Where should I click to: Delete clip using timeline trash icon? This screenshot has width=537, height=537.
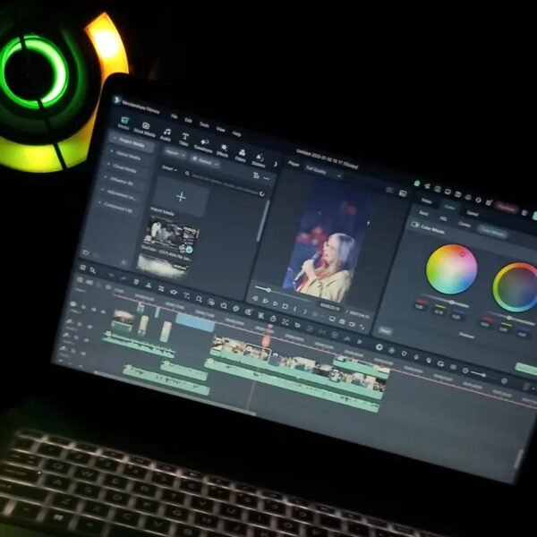pos(136,282)
